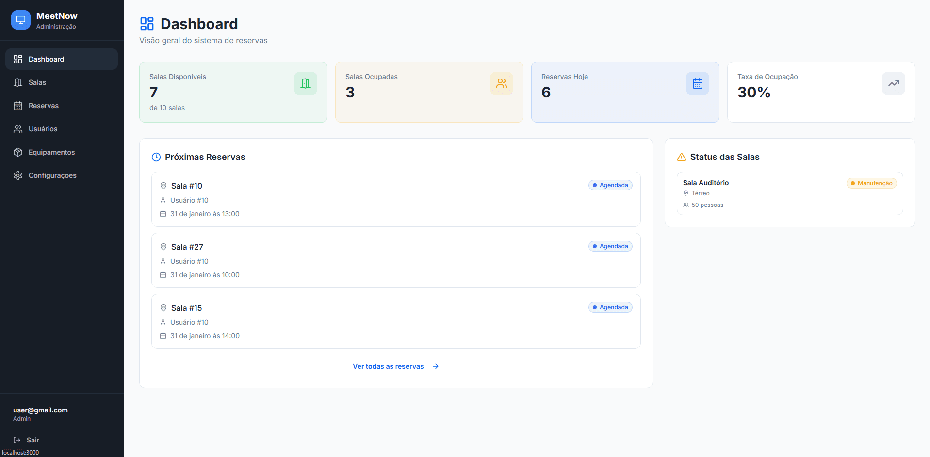Click the Manutenção badge on Sala Auditório
930x457 pixels.
tap(871, 183)
